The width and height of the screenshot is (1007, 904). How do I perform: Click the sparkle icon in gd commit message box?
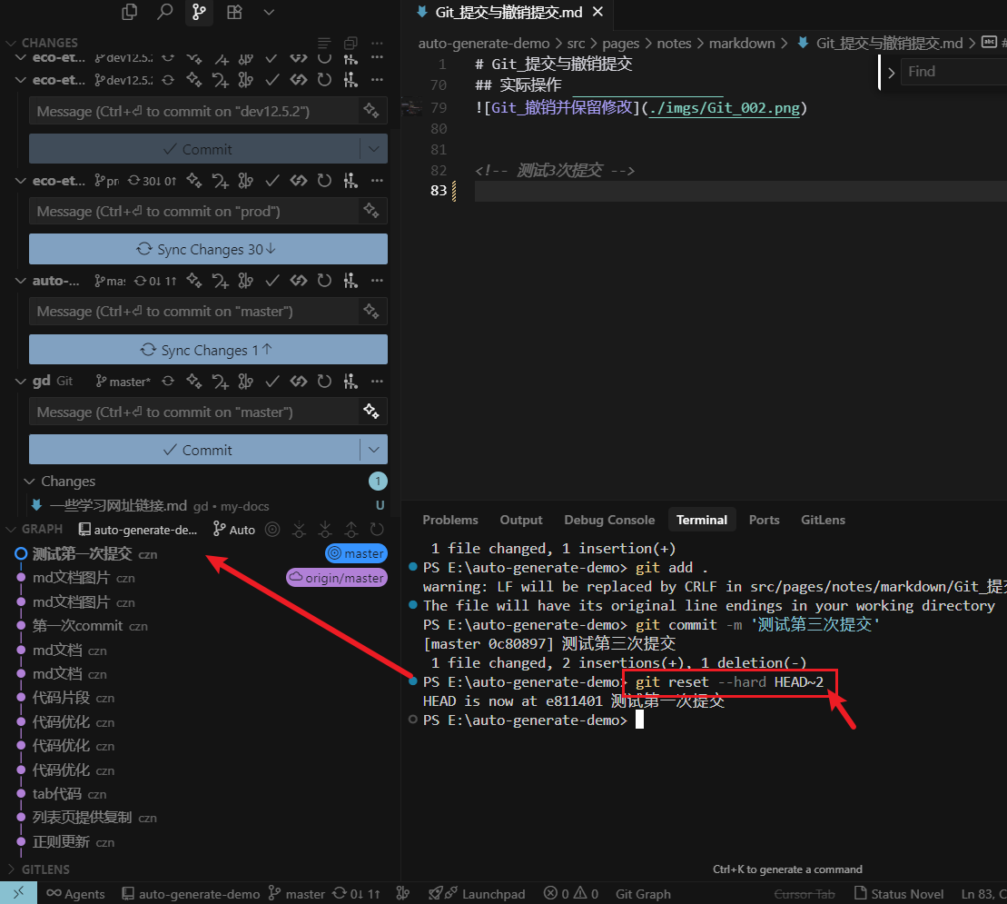point(370,412)
